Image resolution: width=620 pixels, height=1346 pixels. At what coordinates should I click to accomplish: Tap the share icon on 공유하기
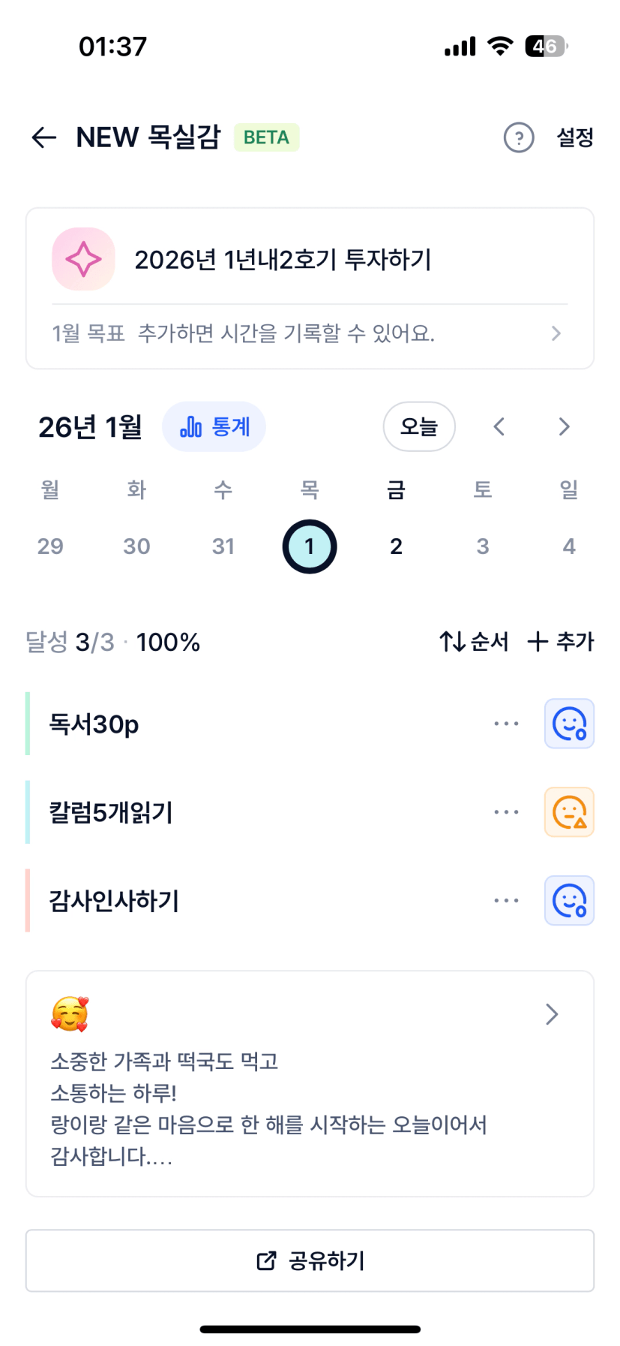coord(266,1260)
